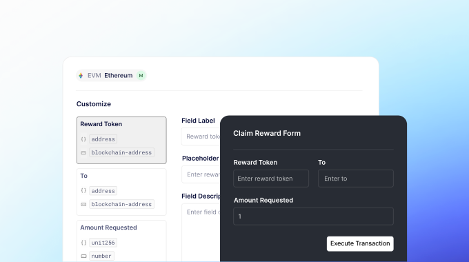This screenshot has height=262, width=469.
Task: Click braces icon in Amount Requested card
Action: coord(83,243)
